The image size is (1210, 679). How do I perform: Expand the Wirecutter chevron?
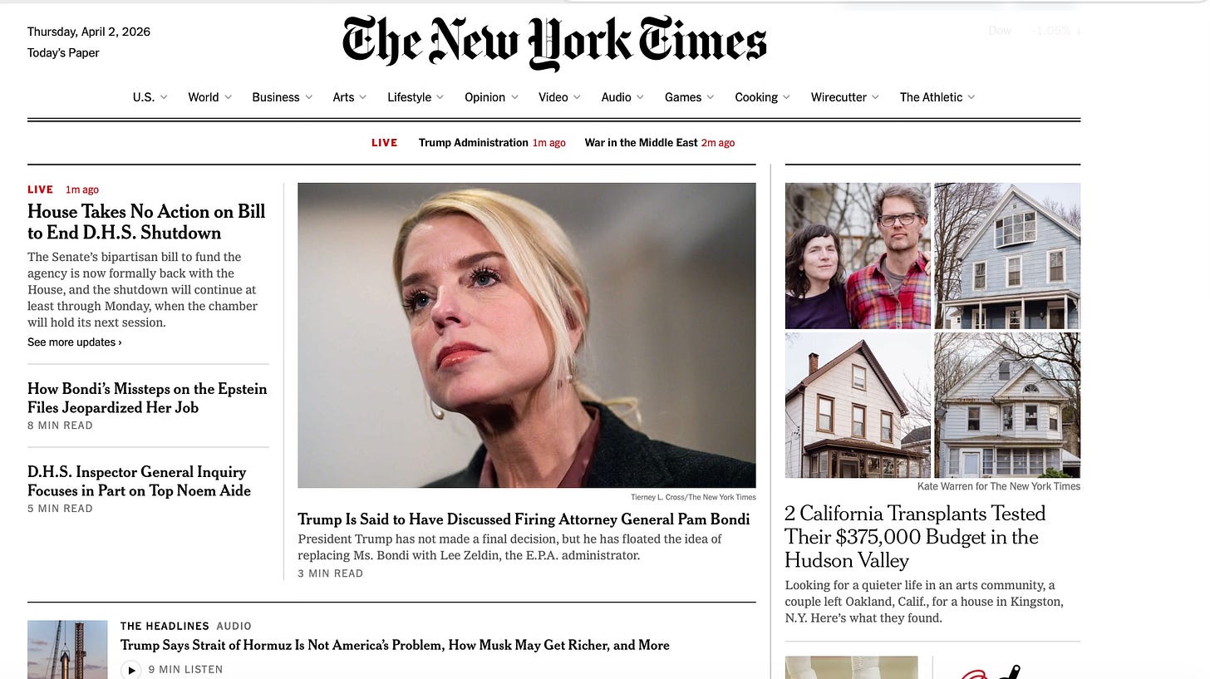tap(874, 97)
